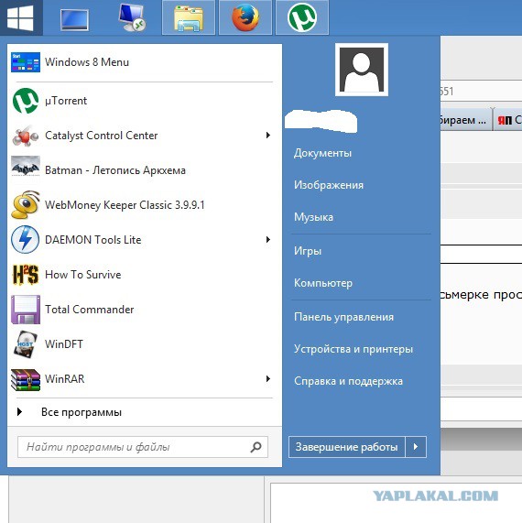Switch to uTorrent in the taskbar
The image size is (522, 523).
click(302, 17)
